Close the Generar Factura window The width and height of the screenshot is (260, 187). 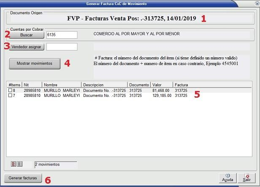click(257, 3)
